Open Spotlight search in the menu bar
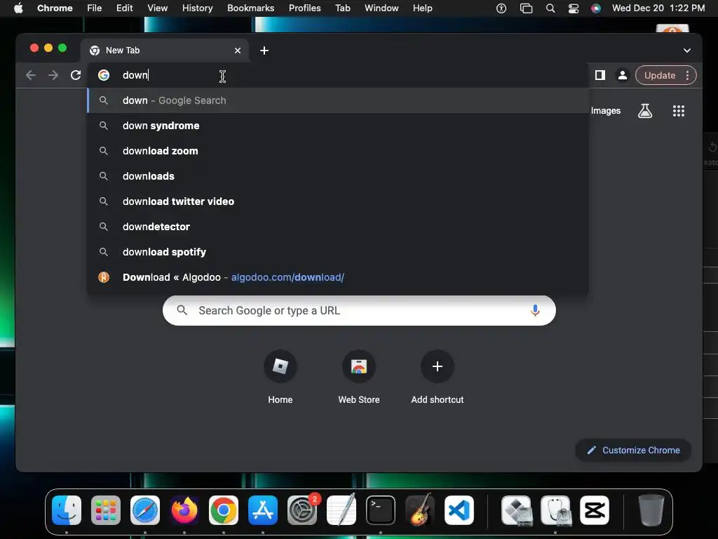 [x=550, y=8]
